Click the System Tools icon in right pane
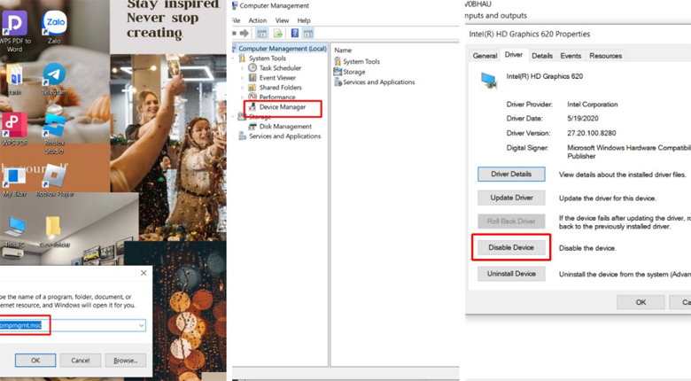691x381 pixels. [x=338, y=61]
